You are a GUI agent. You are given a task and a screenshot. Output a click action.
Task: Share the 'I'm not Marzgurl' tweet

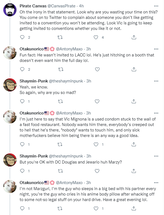click(x=134, y=208)
